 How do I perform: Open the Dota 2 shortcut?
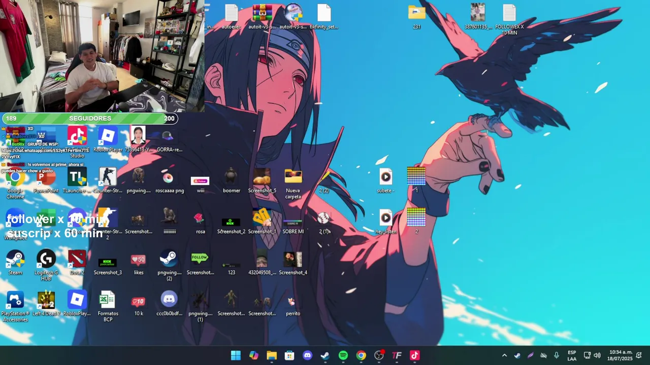[77, 263]
